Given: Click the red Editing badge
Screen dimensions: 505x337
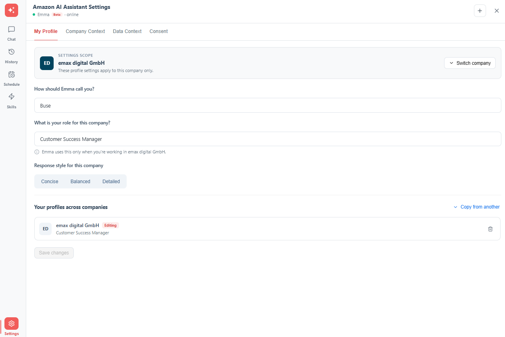Looking at the screenshot, I should click(x=111, y=225).
